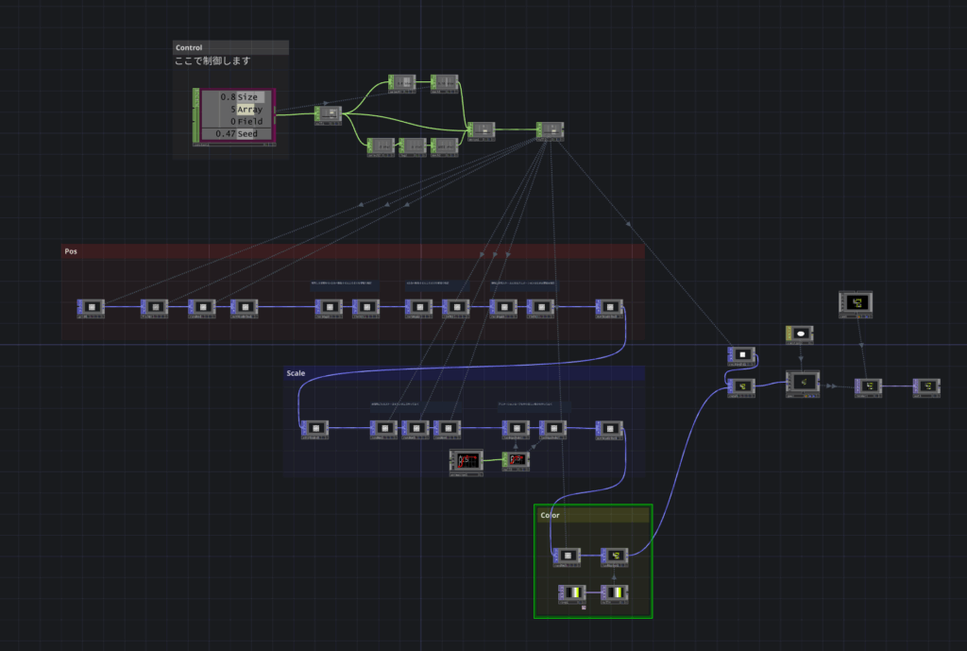Select the last node in Pos chain

click(609, 307)
